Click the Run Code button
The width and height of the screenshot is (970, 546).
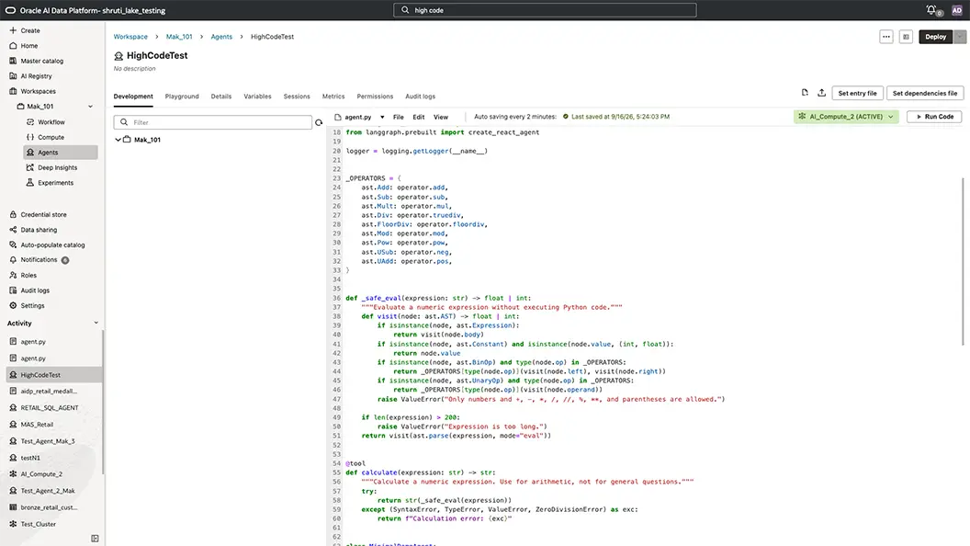tap(934, 117)
